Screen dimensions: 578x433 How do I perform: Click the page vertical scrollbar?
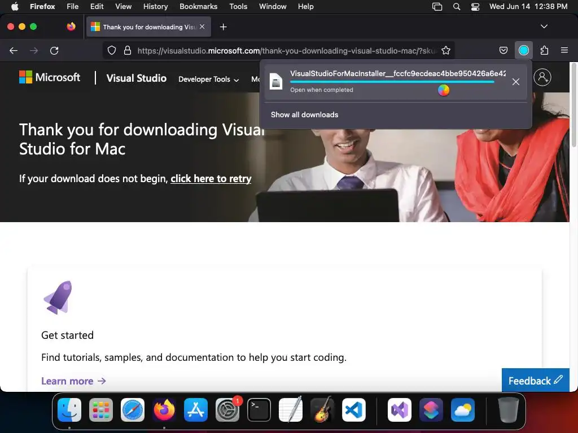pyautogui.click(x=573, y=105)
